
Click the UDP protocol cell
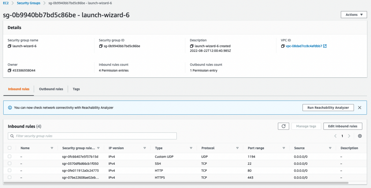click(x=204, y=157)
